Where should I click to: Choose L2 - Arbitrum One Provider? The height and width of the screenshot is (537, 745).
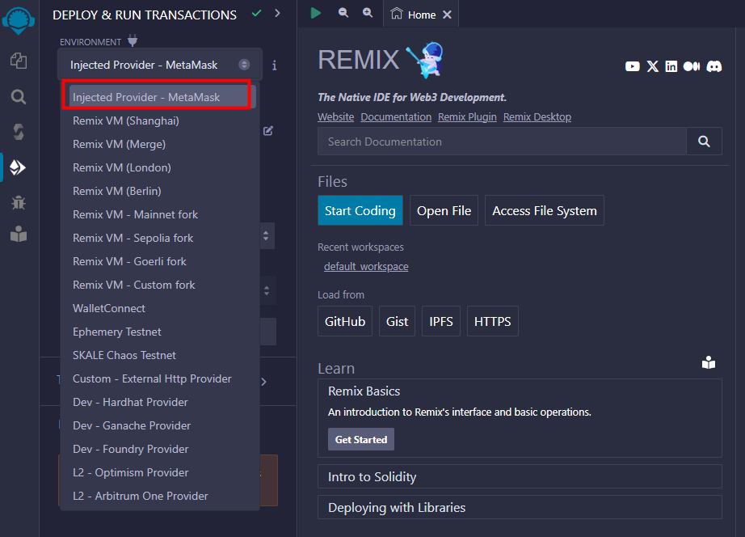click(x=160, y=496)
